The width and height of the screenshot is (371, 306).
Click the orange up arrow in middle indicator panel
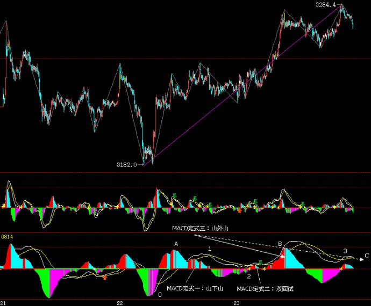tap(239, 210)
